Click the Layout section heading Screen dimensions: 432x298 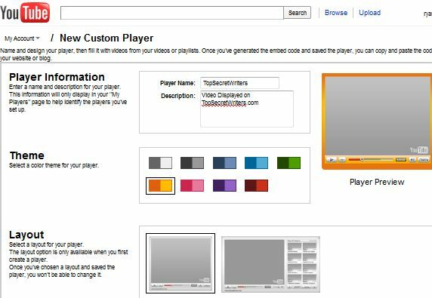[26, 235]
